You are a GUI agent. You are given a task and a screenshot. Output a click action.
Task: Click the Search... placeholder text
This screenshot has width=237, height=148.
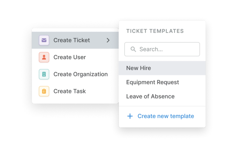tap(151, 49)
